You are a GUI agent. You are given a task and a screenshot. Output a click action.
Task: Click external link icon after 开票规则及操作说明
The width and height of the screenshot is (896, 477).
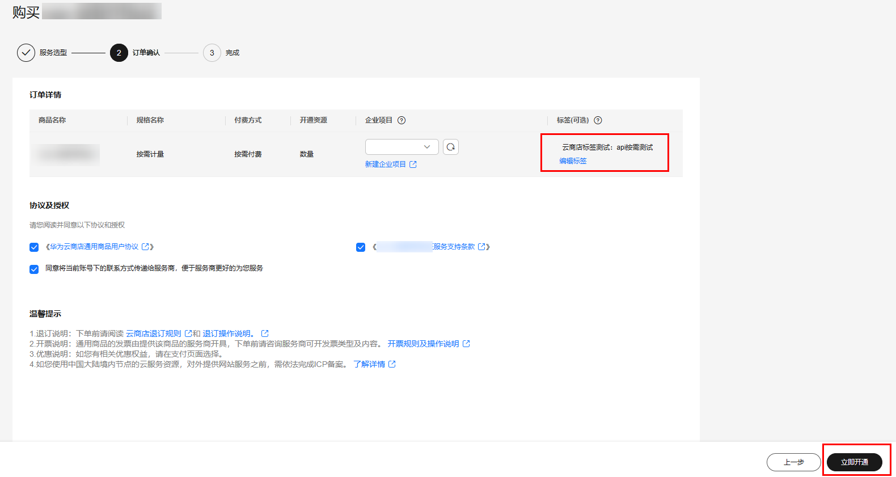pos(466,344)
